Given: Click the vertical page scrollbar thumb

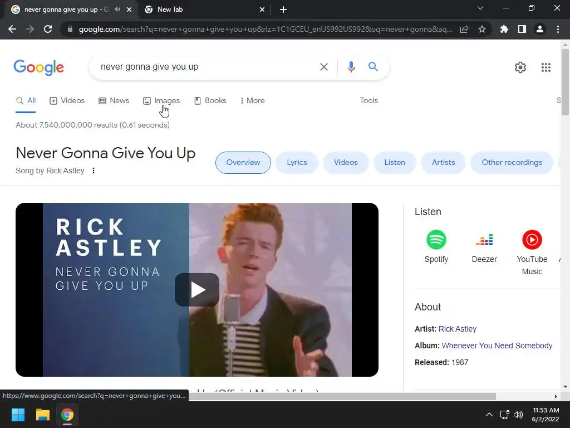Looking at the screenshot, I should (566, 82).
